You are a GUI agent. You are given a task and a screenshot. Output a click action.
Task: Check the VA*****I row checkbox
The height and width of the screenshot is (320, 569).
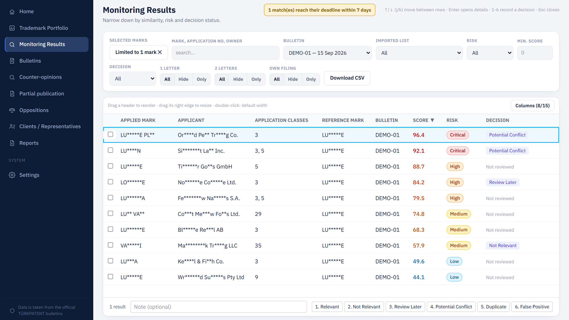110,245
